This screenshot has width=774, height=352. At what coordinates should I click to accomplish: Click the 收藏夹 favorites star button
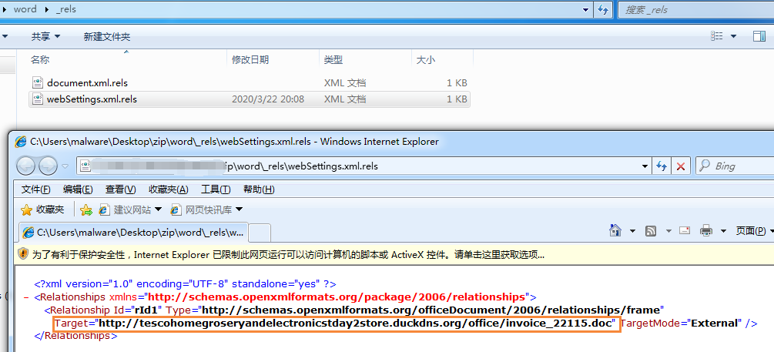[42, 210]
